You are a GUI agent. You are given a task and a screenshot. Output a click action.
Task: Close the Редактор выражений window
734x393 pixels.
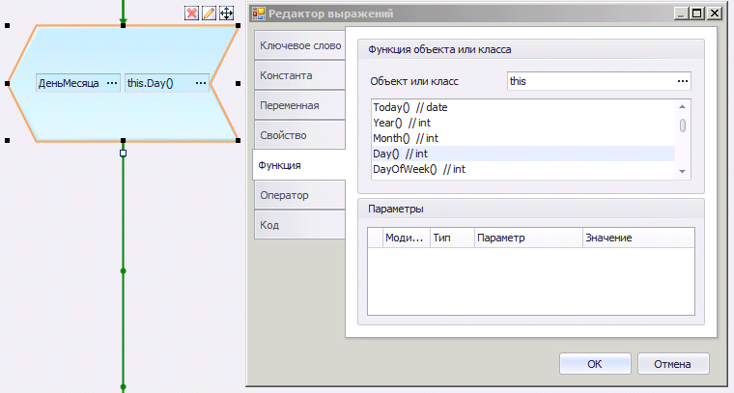click(x=715, y=14)
